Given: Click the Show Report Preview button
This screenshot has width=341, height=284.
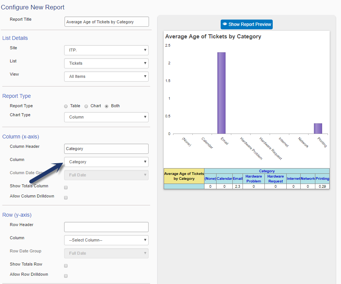Looking at the screenshot, I should tap(246, 24).
